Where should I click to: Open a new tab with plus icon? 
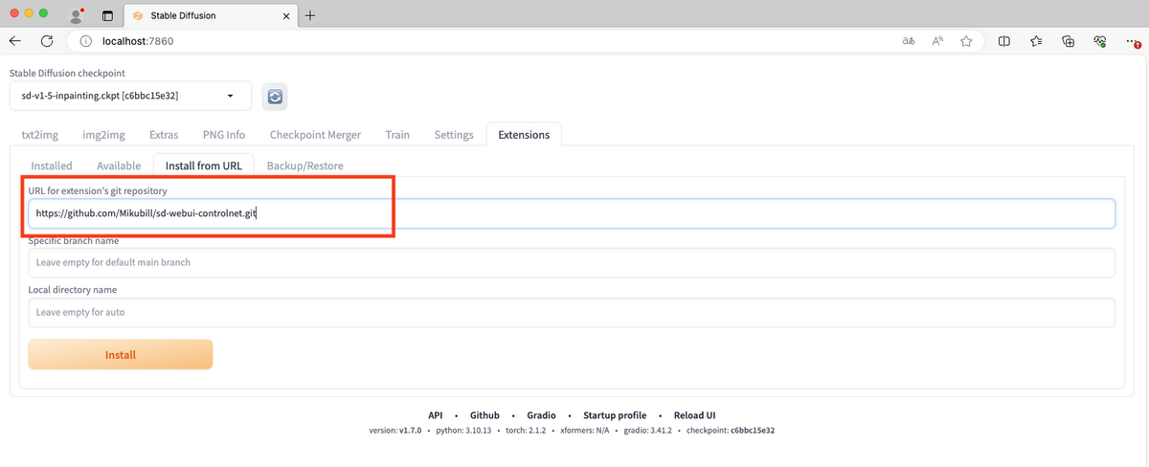310,15
